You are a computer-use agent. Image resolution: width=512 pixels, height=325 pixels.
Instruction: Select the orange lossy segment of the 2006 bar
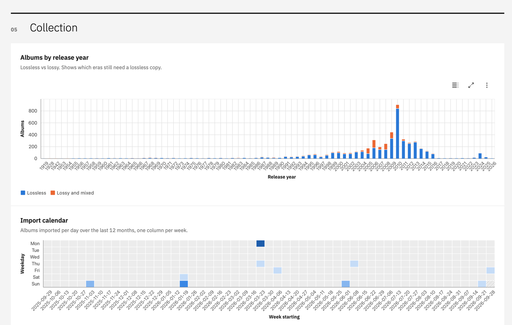point(374,144)
